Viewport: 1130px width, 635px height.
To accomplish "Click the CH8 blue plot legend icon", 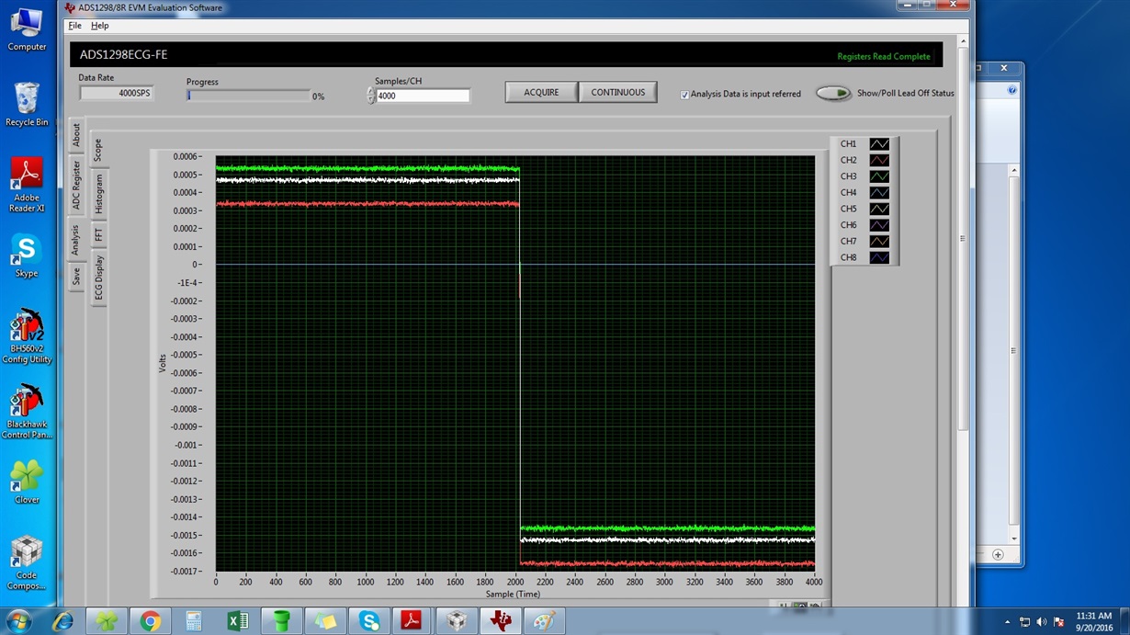I will tap(879, 257).
